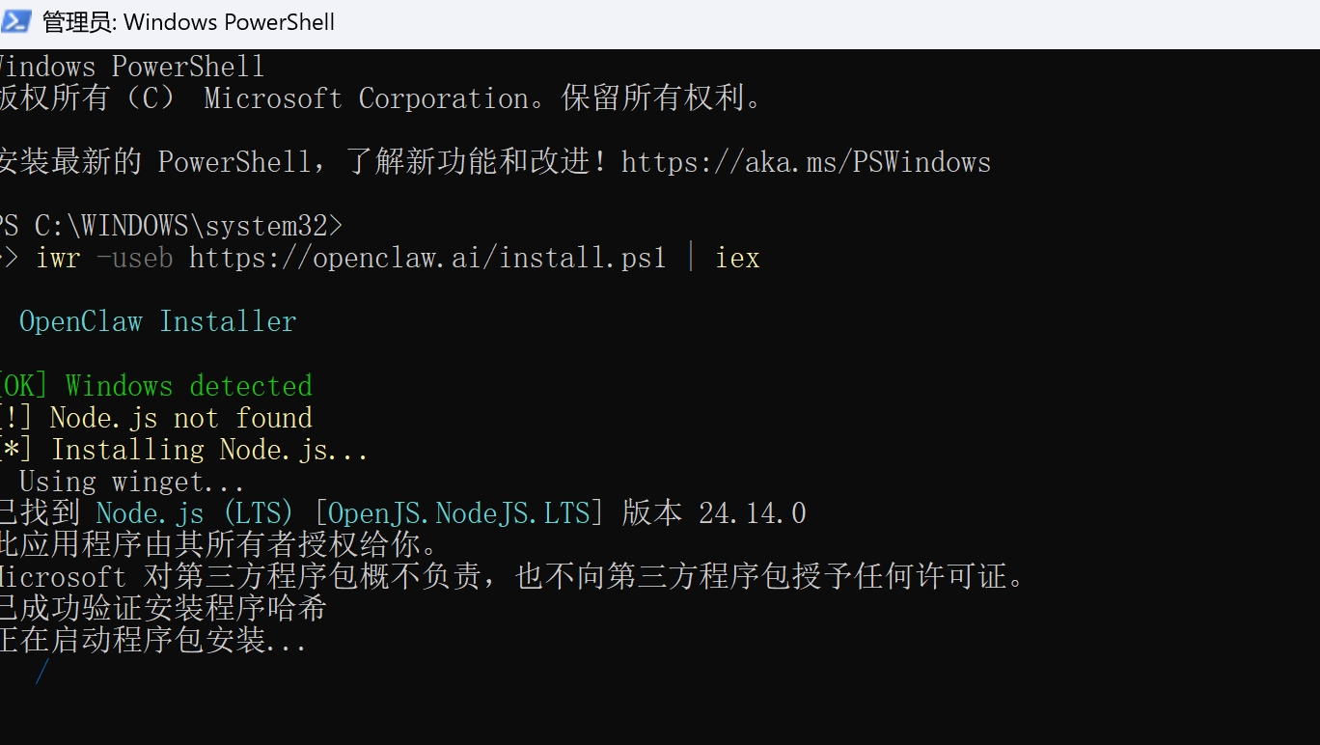Click the "已成功验证安装程序哈希" line
1320x745 pixels.
pos(162,608)
